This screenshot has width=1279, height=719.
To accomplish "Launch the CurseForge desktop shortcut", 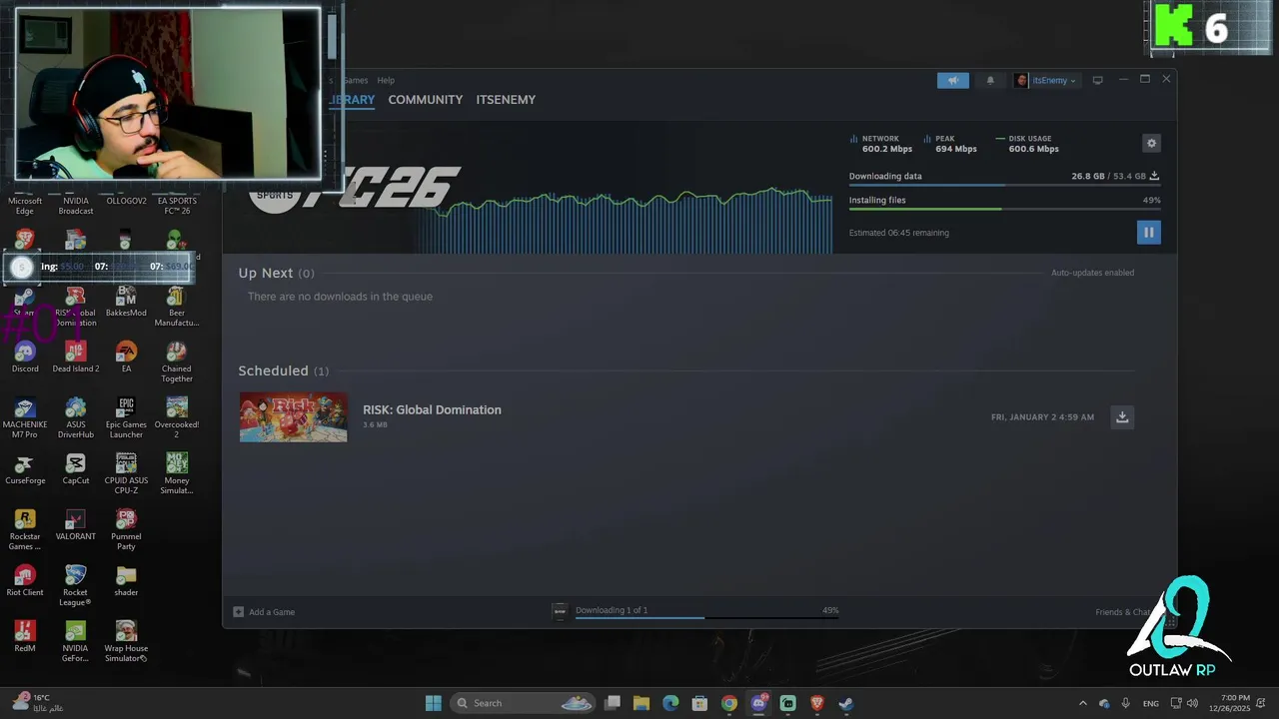I will point(25,469).
